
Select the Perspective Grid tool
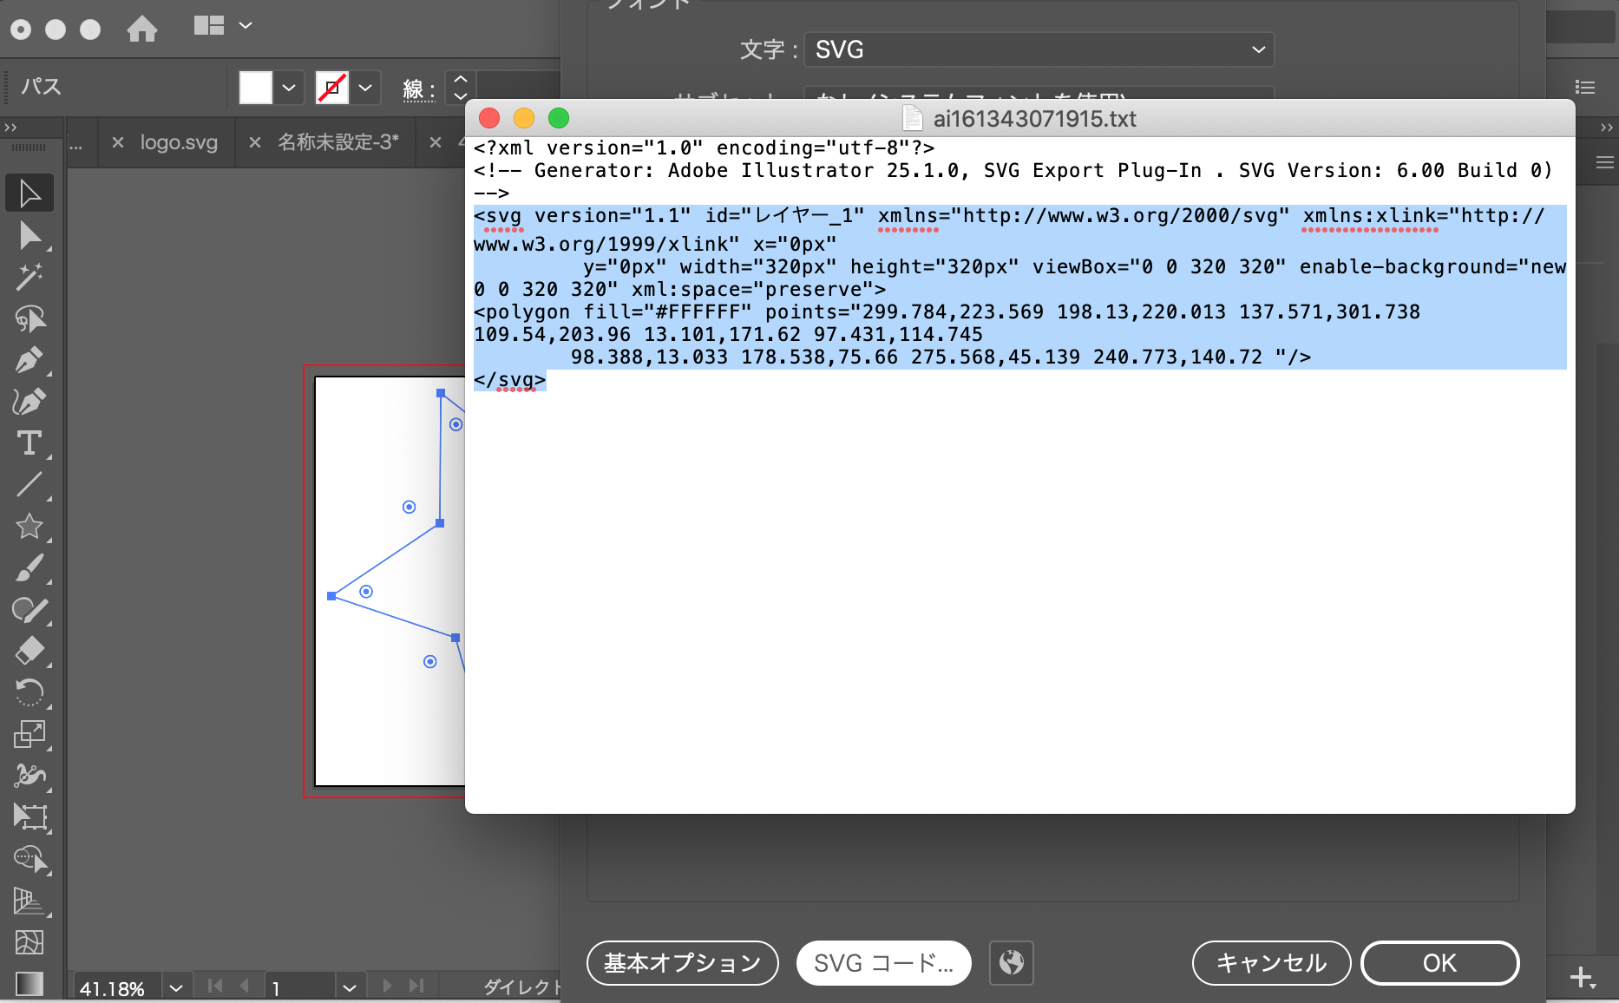click(29, 901)
